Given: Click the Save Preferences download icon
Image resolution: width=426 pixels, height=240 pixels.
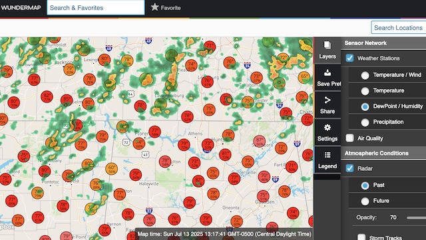Looking at the screenshot, I should pos(327,72).
